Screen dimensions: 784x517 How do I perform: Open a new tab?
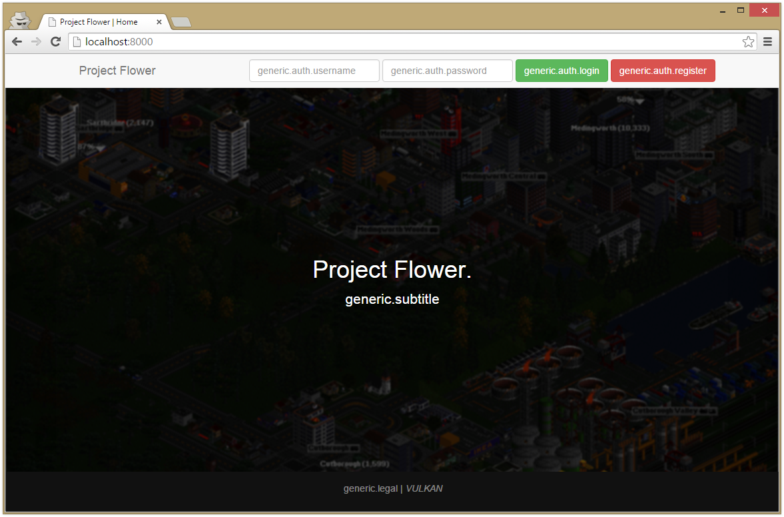181,22
